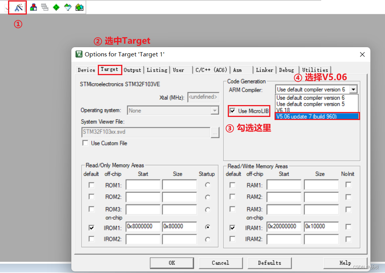Click the grayed multi-project windows icon
The image size is (385, 273).
[x=45, y=7]
